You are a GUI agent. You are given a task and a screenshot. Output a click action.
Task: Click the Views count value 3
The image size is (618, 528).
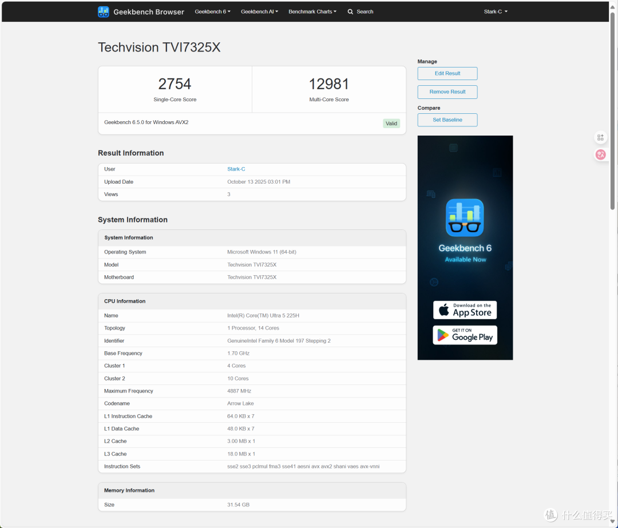tap(228, 194)
